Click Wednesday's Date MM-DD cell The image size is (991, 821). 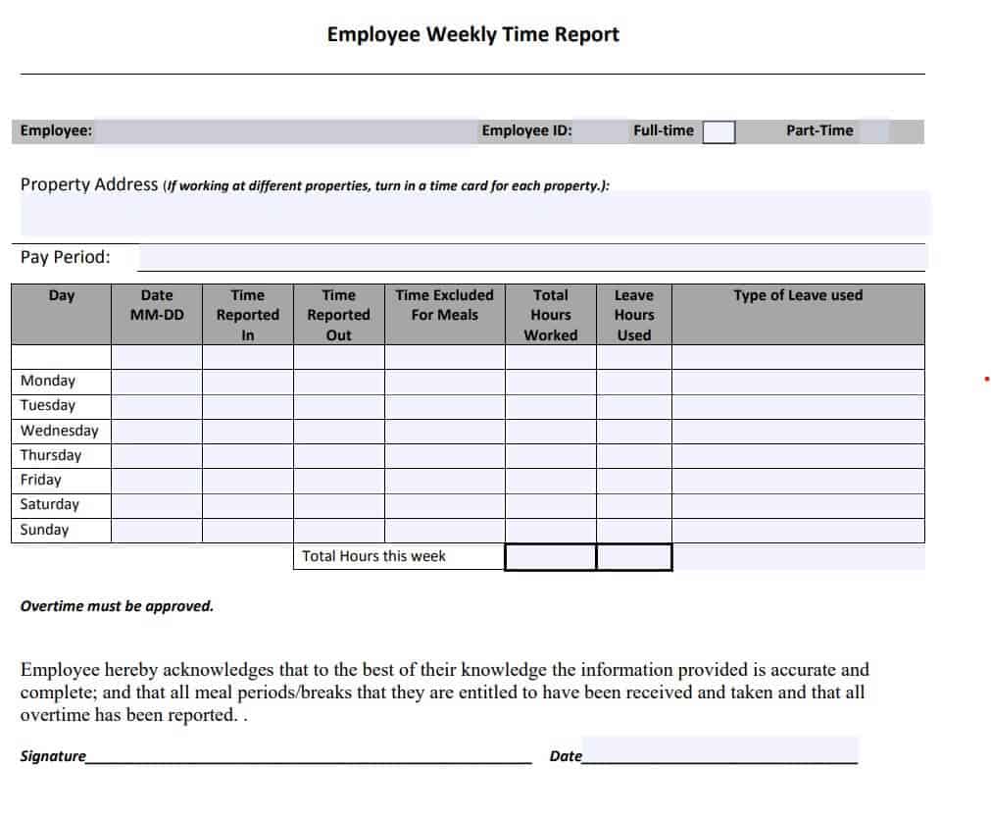[157, 432]
